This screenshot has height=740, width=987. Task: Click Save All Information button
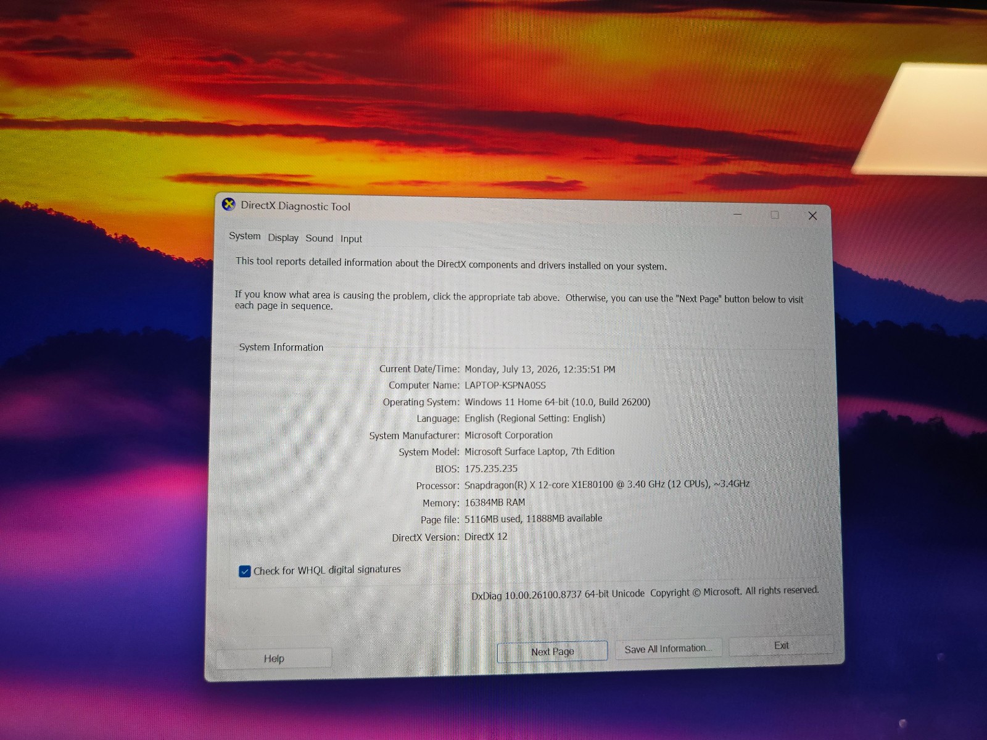668,649
